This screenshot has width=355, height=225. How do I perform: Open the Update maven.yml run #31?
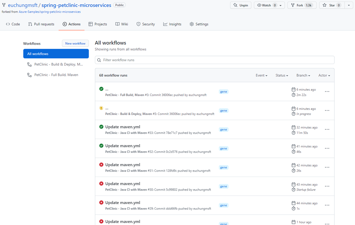(x=123, y=165)
